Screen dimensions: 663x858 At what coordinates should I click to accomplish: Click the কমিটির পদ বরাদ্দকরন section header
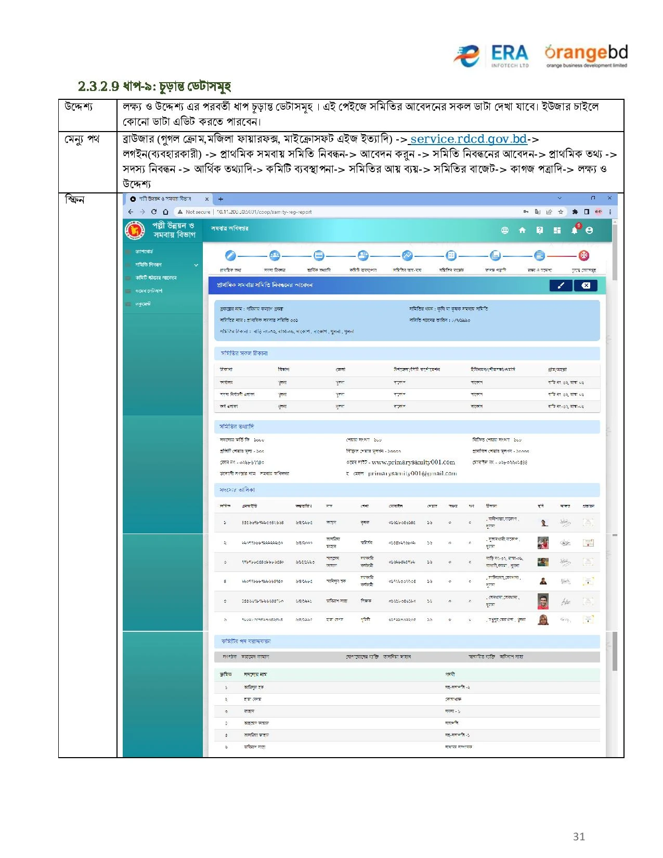click(407, 642)
